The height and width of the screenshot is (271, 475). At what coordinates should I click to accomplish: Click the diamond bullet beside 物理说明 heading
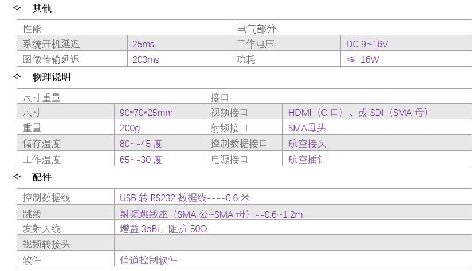17,77
